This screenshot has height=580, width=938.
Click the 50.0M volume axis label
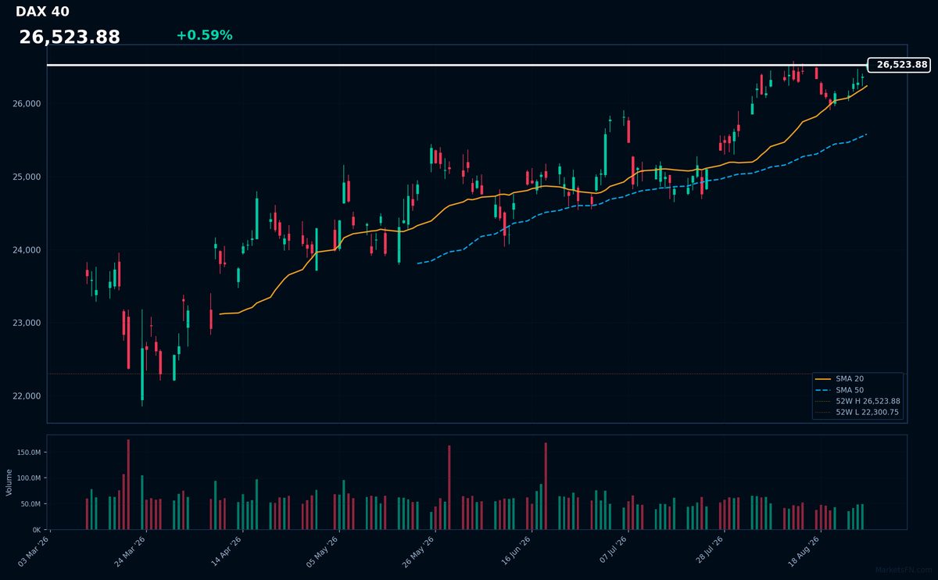click(x=31, y=504)
